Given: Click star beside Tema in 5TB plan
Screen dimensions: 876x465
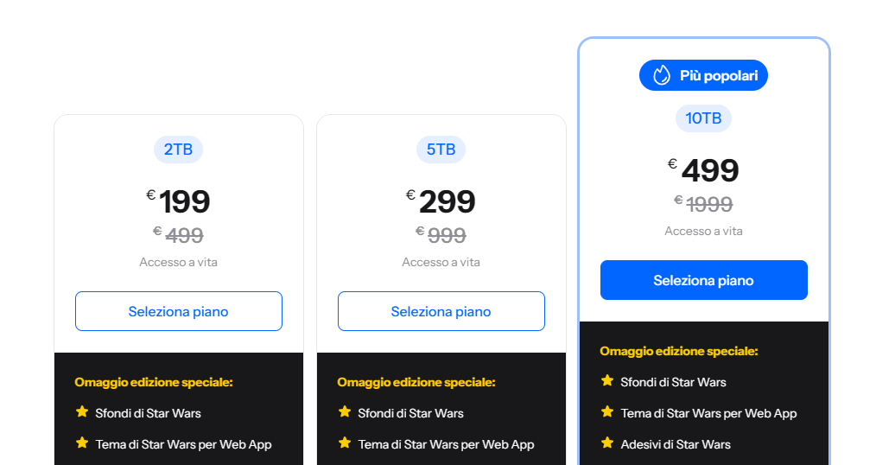Looking at the screenshot, I should tap(345, 443).
